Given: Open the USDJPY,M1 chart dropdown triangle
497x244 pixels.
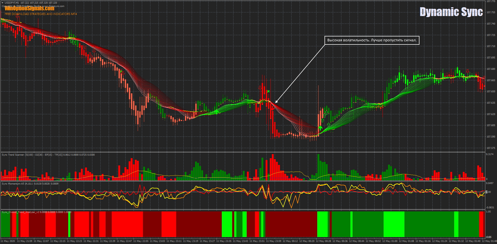Looking at the screenshot, I should (x=2, y=3).
